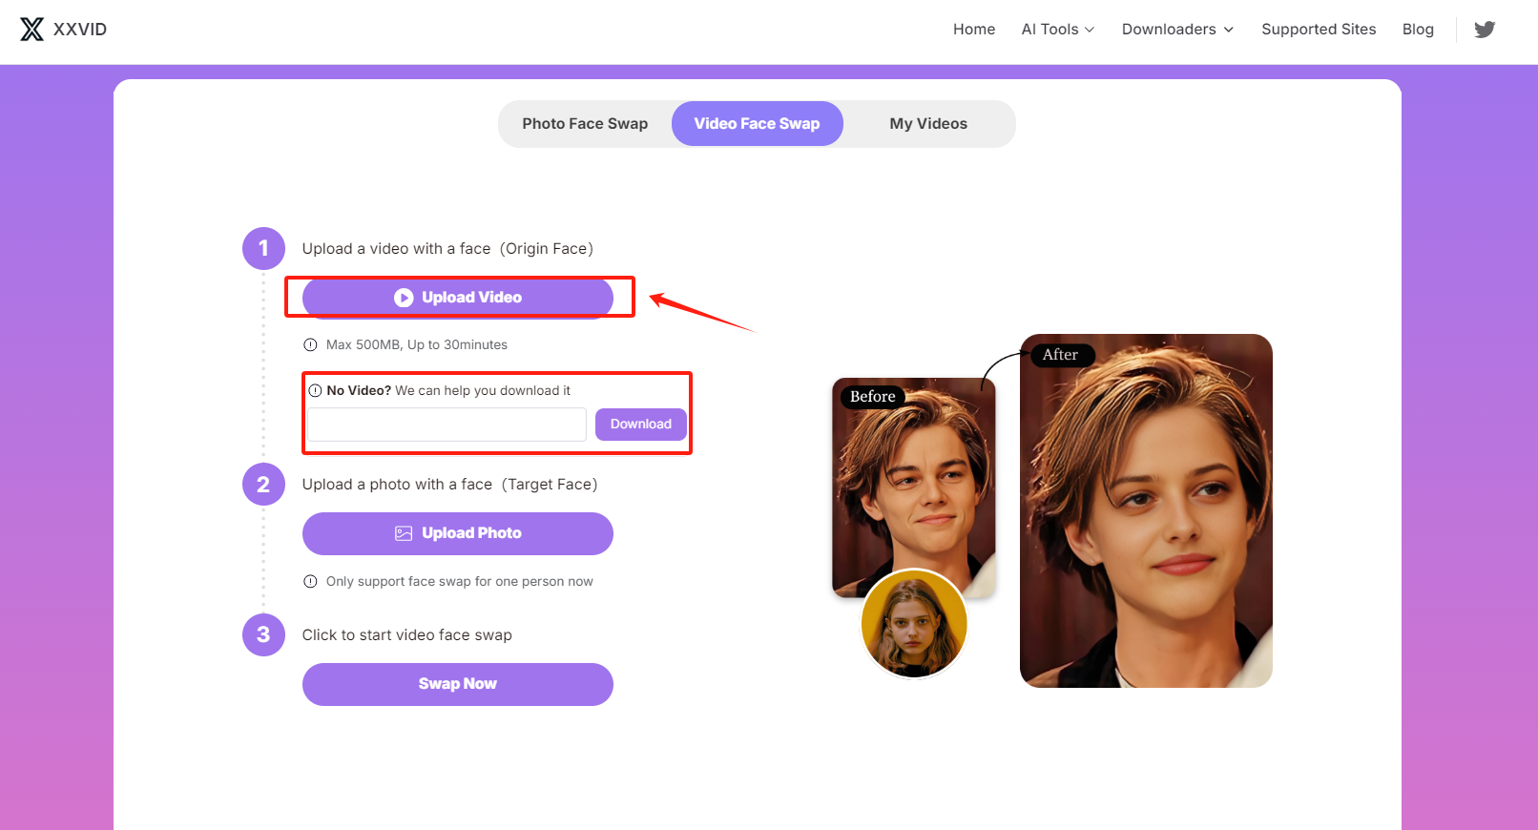Click the Swap Now button
The width and height of the screenshot is (1538, 830).
point(458,684)
